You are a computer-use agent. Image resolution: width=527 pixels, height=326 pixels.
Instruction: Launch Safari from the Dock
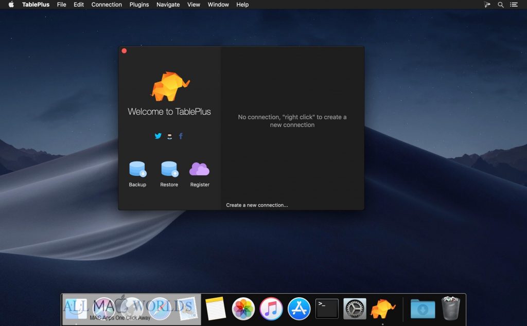[160, 308]
